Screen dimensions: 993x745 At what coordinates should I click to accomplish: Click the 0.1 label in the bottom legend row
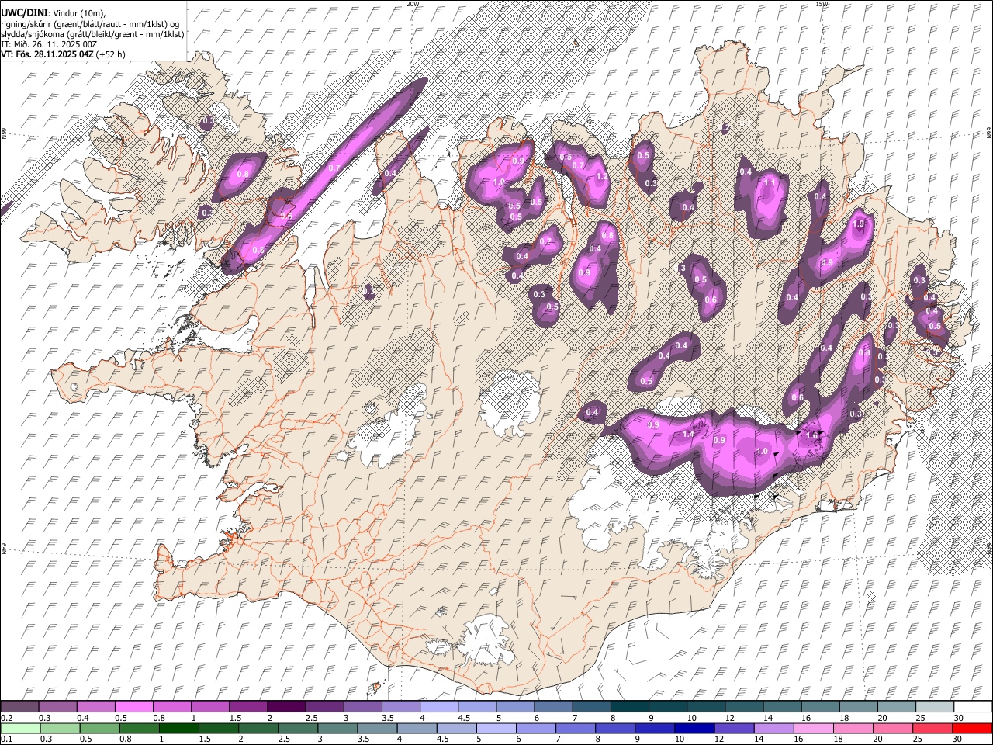tap(6, 739)
